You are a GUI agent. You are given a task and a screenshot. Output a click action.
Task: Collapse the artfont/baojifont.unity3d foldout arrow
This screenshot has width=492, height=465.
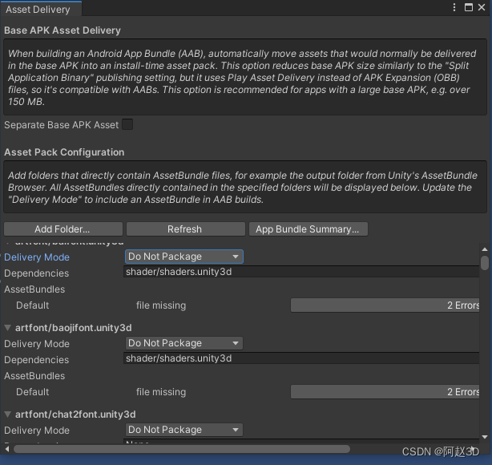[x=8, y=328]
